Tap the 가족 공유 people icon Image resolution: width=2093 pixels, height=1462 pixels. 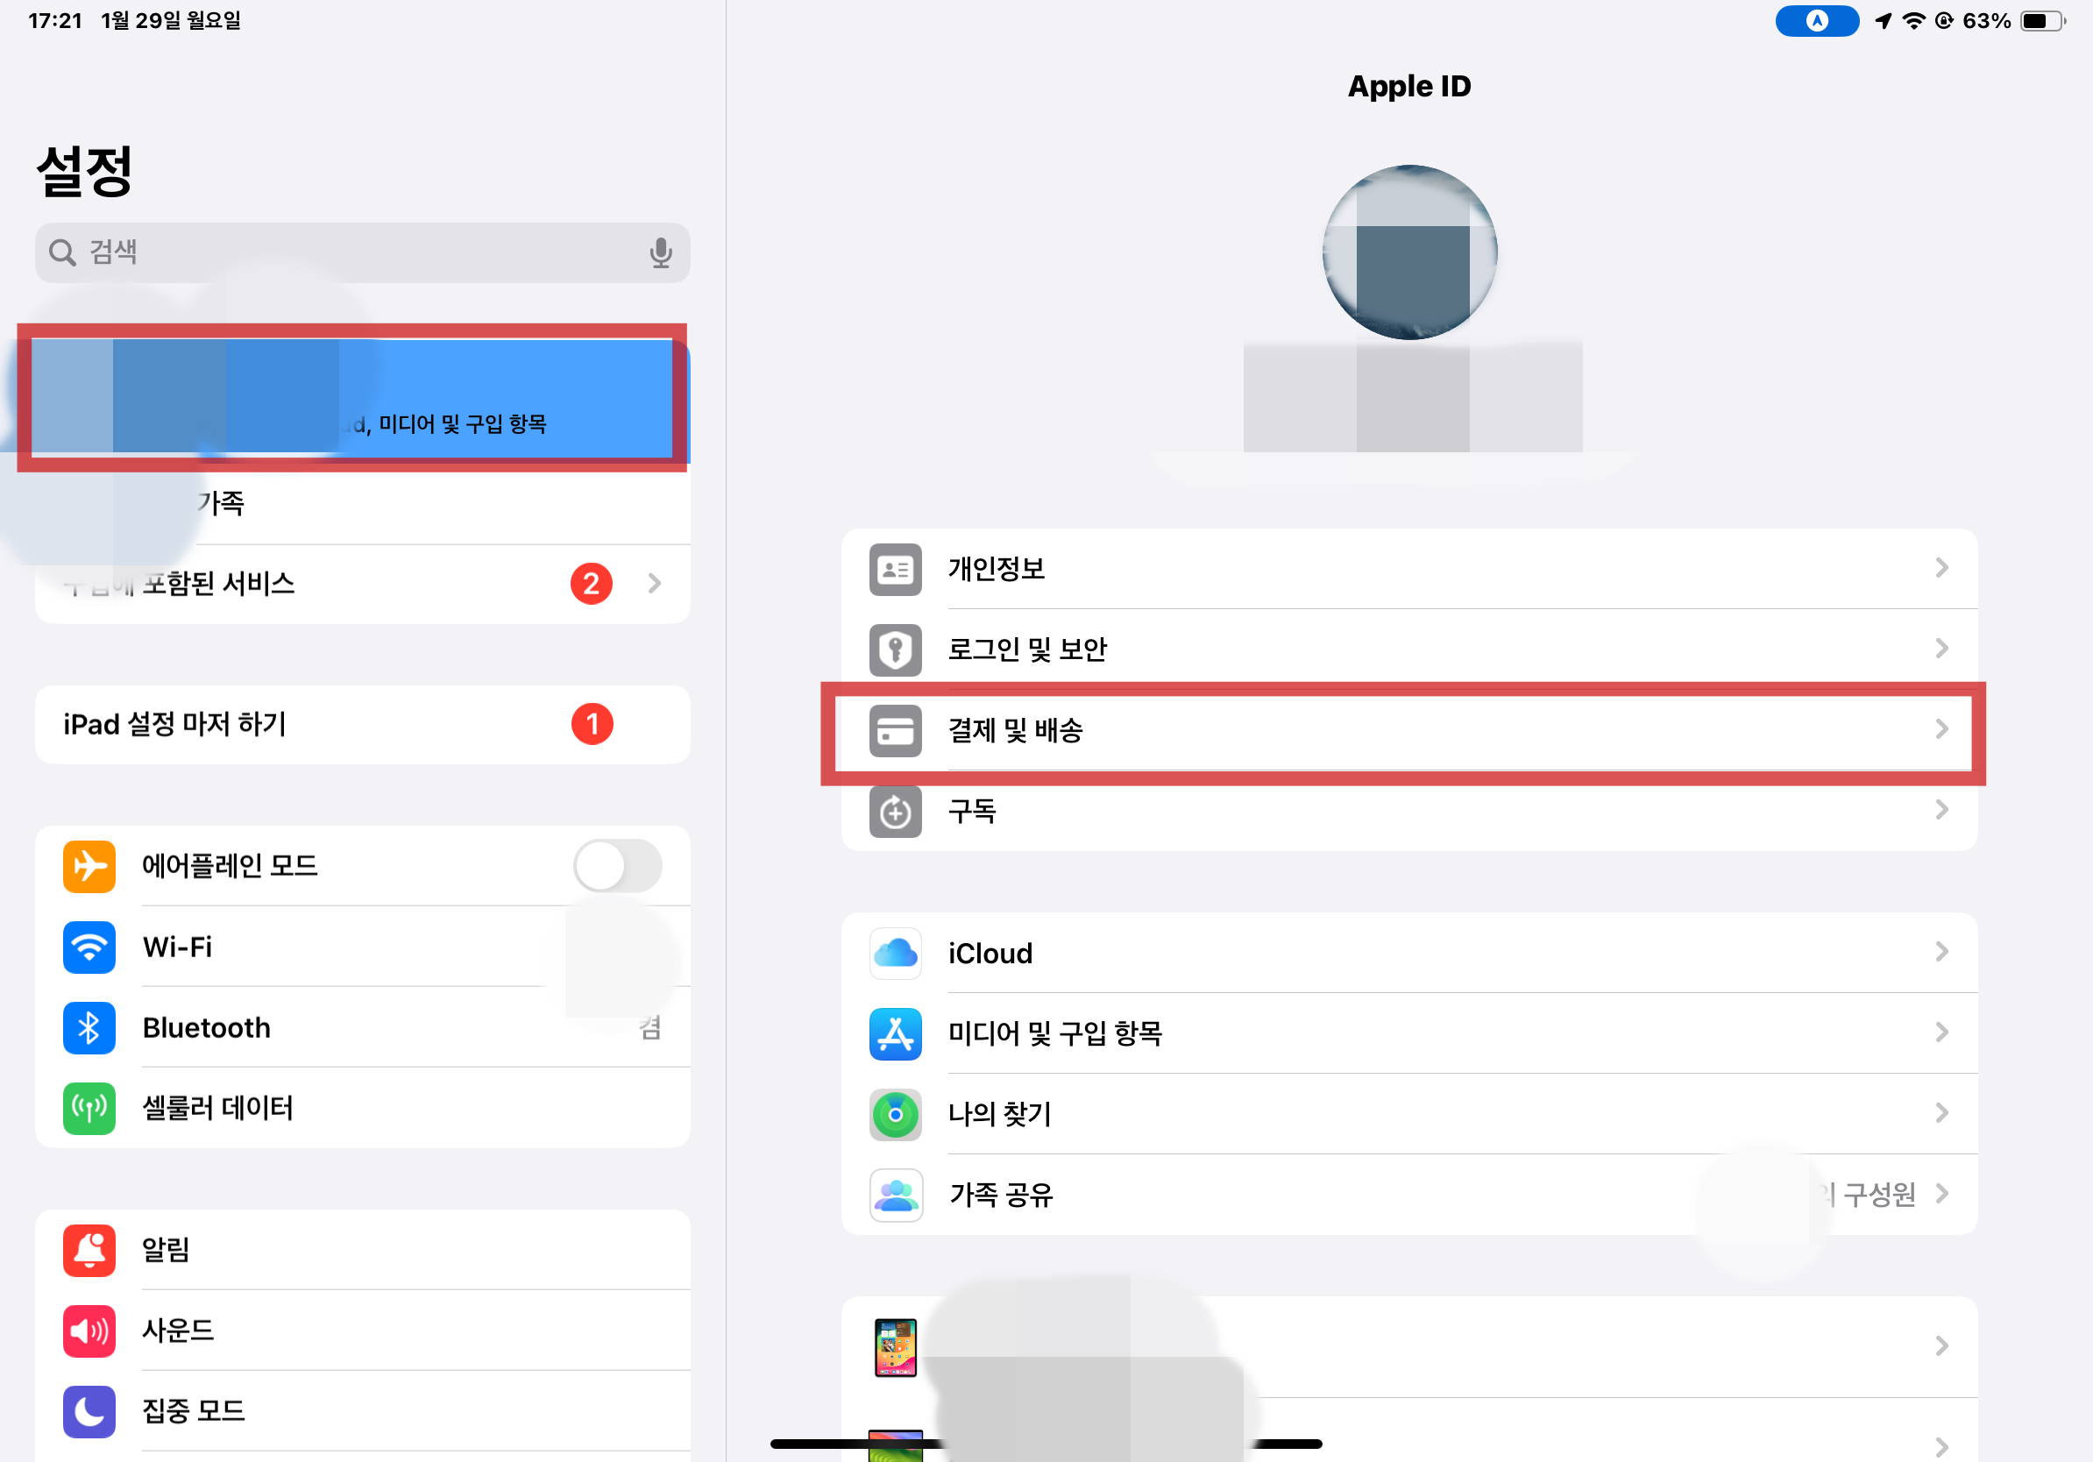pos(895,1194)
